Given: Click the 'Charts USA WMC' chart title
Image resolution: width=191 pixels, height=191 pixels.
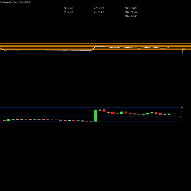Looking at the screenshot, I should pos(22,2).
